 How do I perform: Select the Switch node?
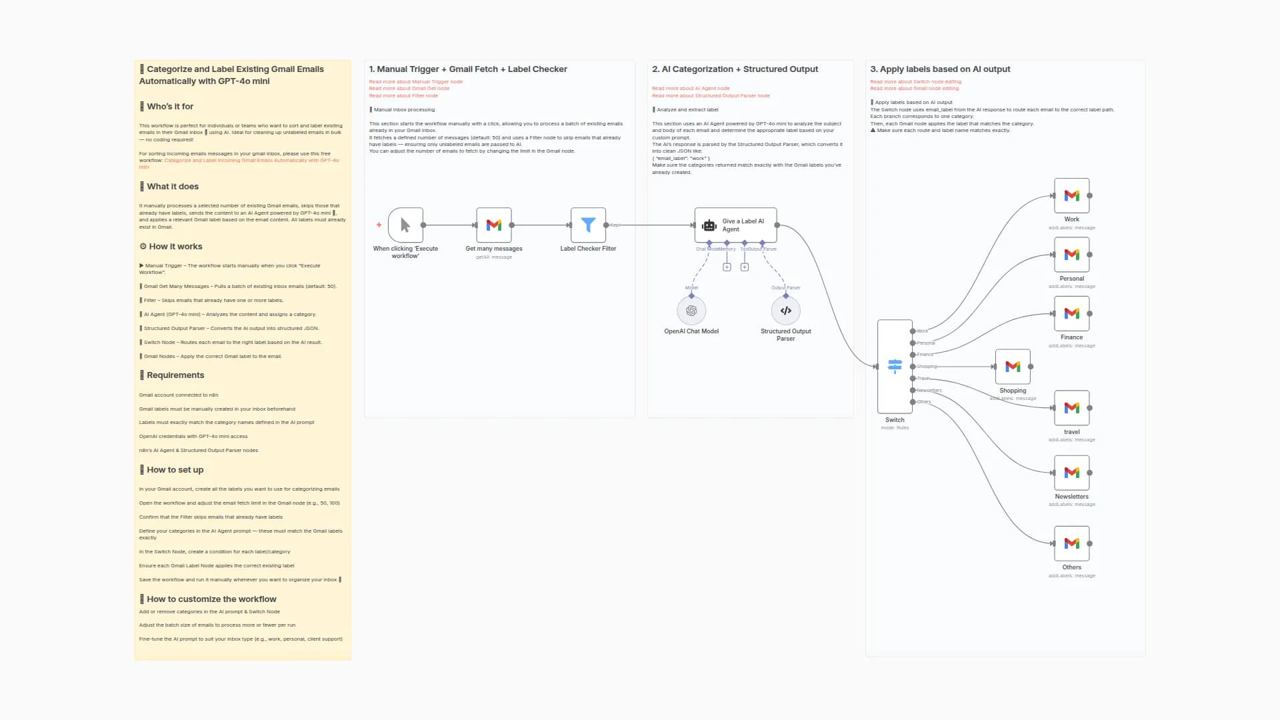coord(895,366)
